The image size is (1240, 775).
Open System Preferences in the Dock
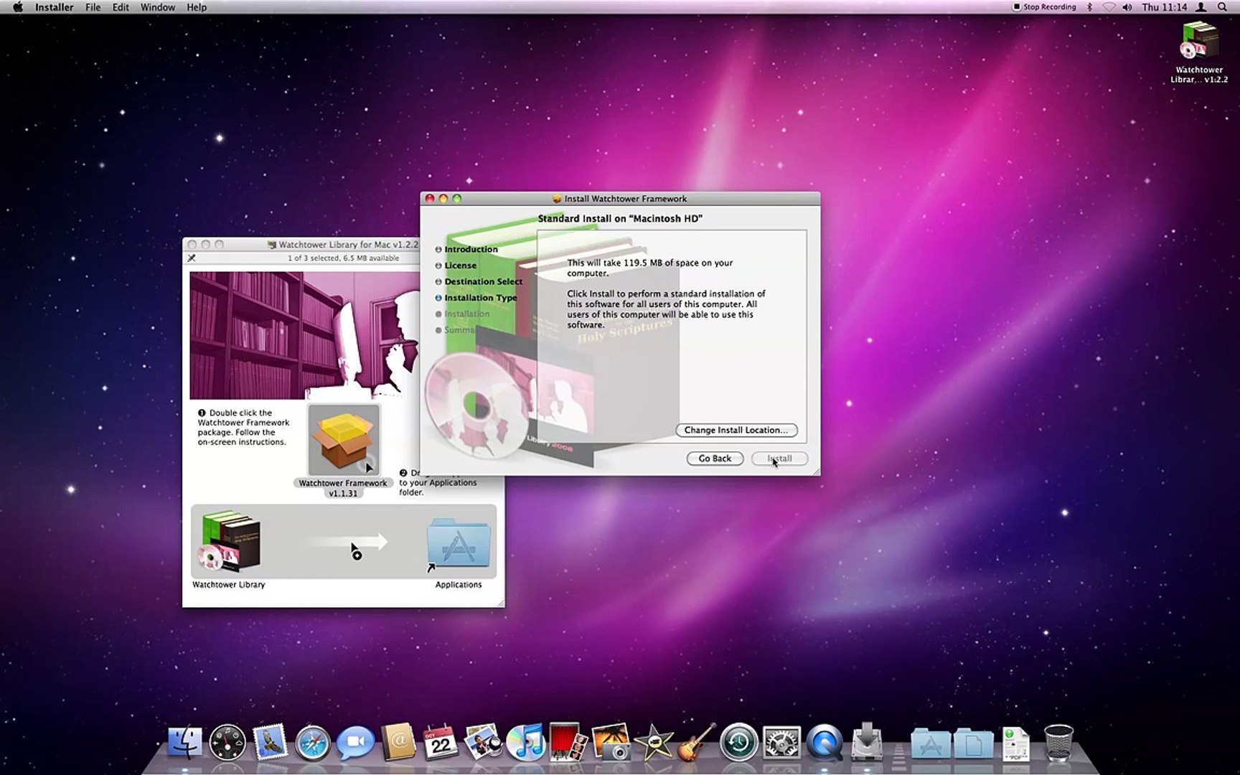coord(781,743)
